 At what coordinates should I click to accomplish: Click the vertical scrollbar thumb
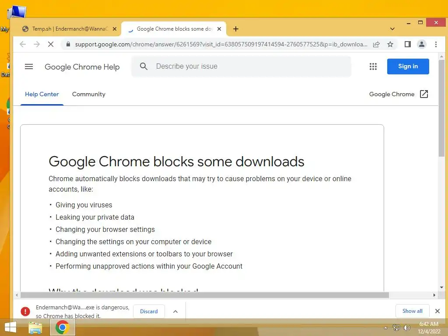[441, 108]
